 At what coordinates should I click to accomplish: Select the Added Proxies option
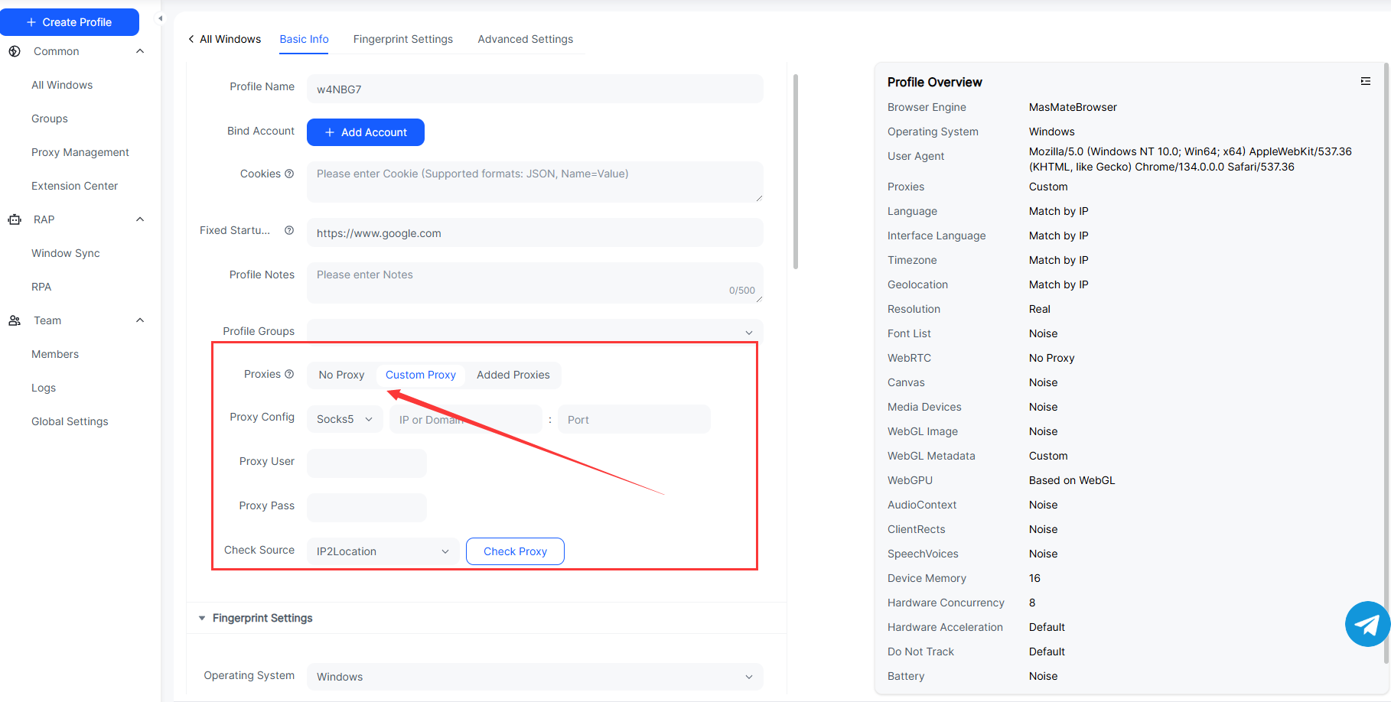513,375
